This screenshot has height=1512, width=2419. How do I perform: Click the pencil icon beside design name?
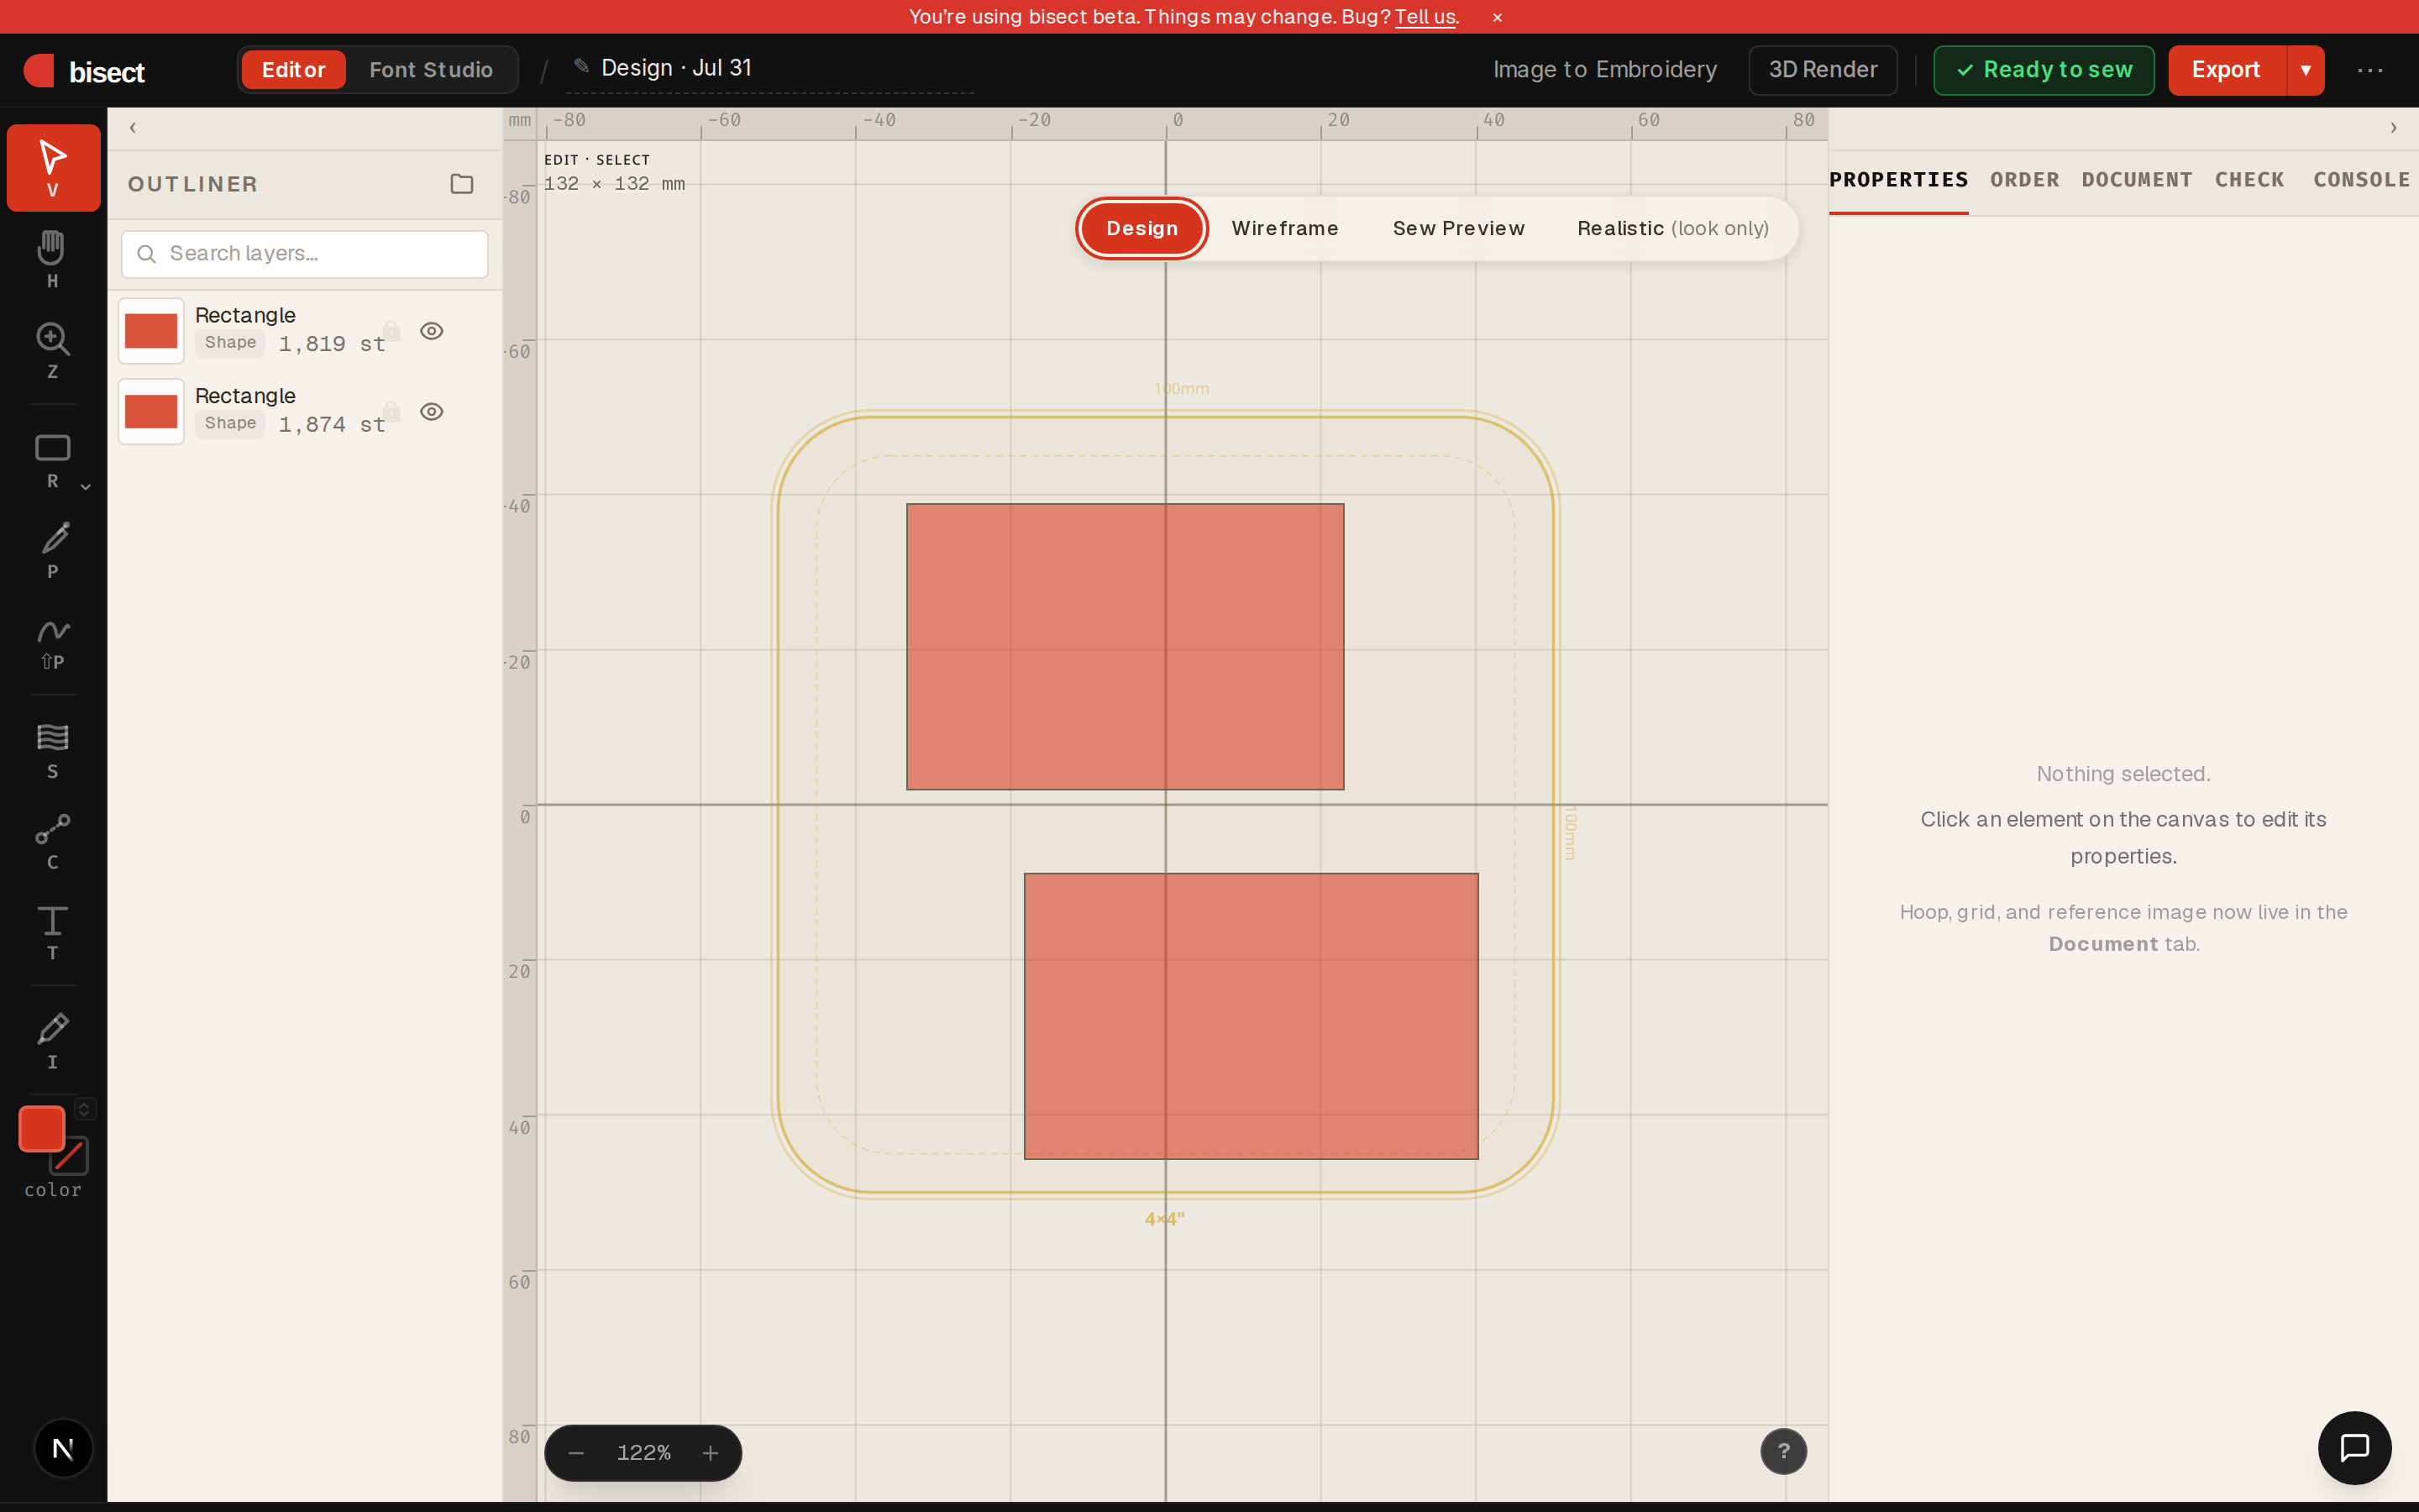(580, 66)
